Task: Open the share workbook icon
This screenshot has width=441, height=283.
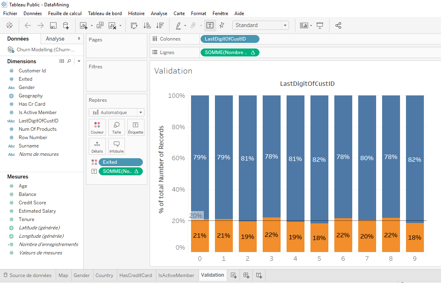Action: tap(338, 25)
